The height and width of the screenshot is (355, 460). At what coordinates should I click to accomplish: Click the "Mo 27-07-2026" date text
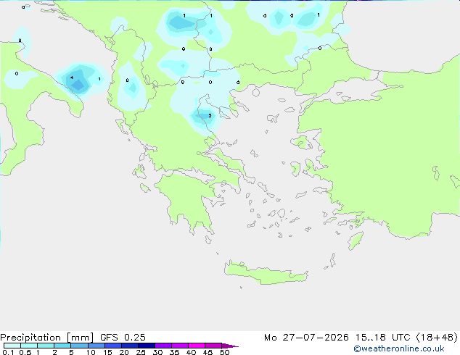tap(306, 338)
